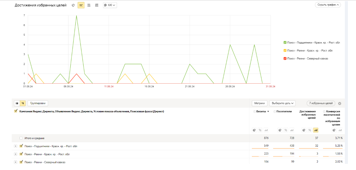Open table settings gear icon
The image size is (356, 170).
pyautogui.click(x=340, y=103)
